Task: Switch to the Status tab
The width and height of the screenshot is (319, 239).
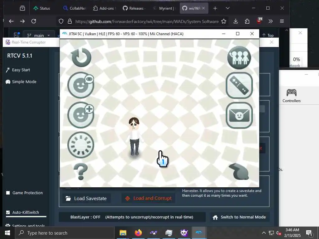Action: coord(42,8)
